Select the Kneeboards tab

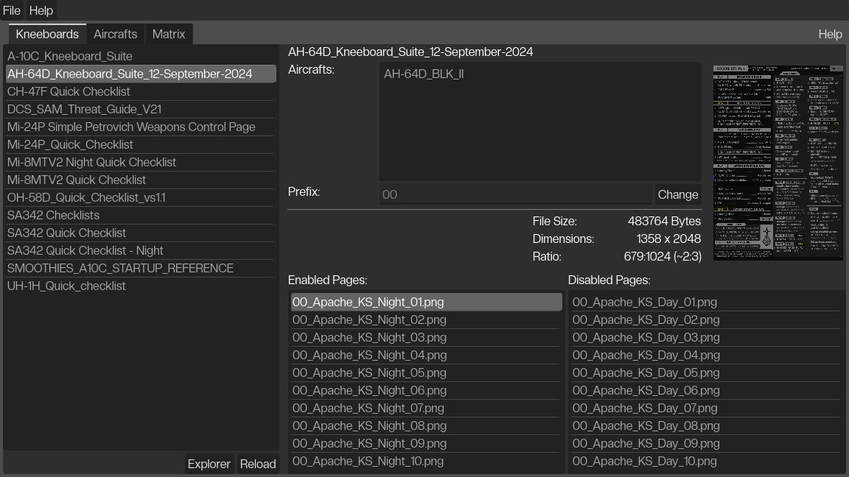point(47,34)
